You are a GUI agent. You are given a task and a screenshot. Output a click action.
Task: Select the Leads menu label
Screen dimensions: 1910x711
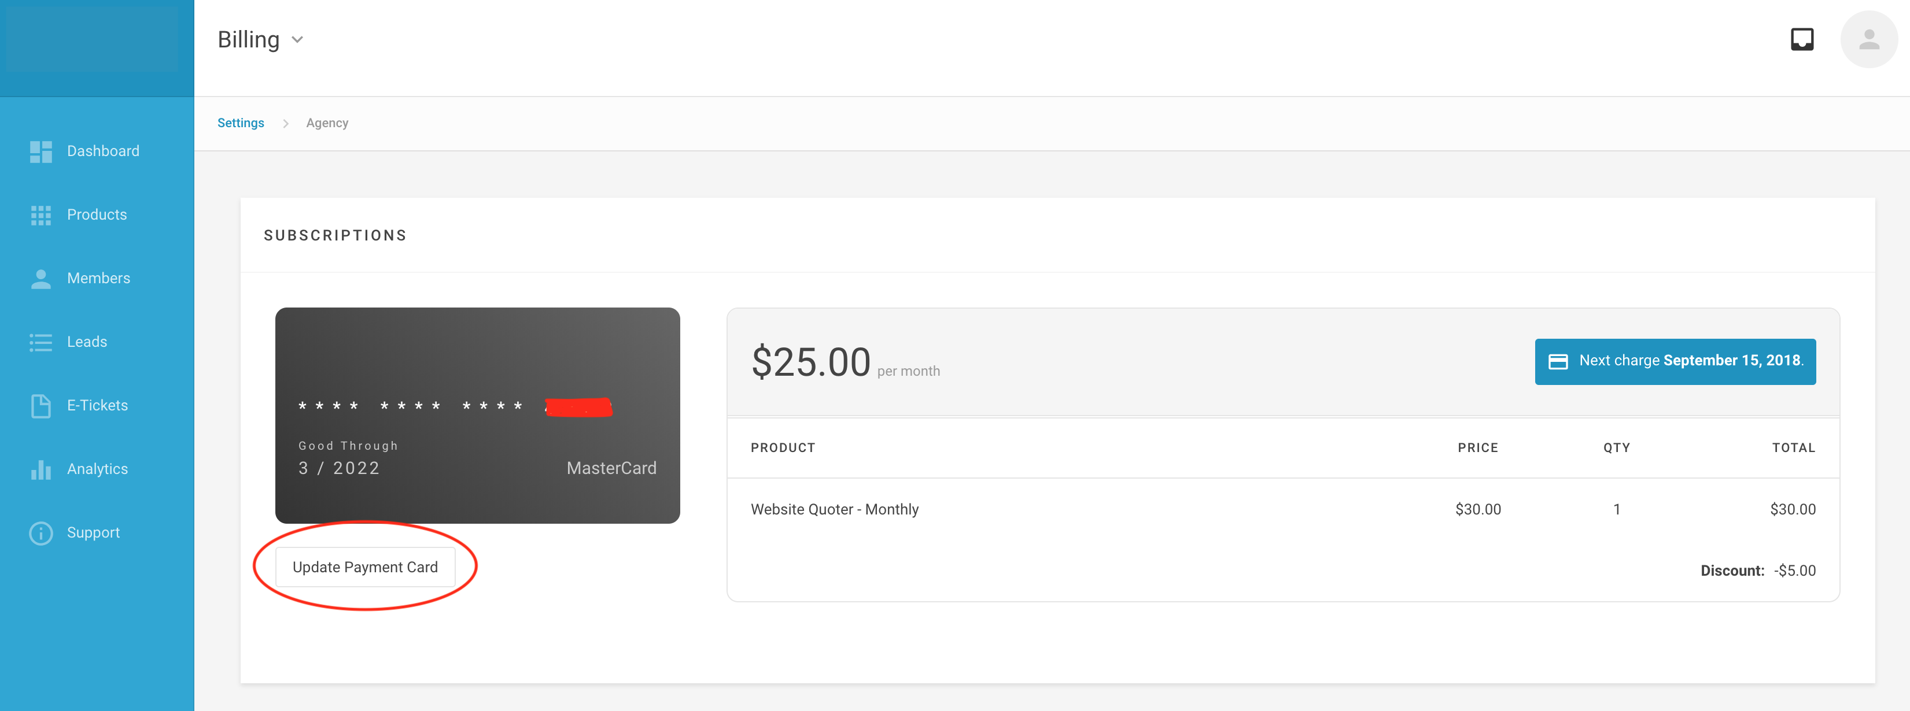(x=87, y=342)
